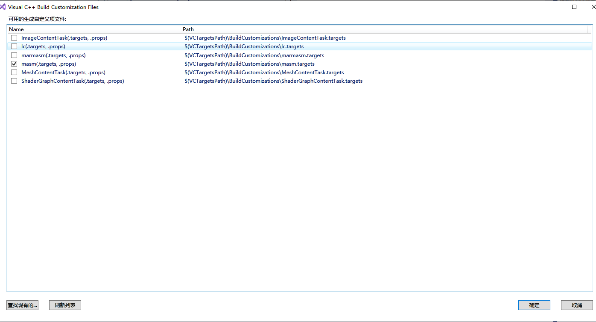Enable the ShaderGraphContentTask checkbox
The image size is (596, 322).
point(14,81)
